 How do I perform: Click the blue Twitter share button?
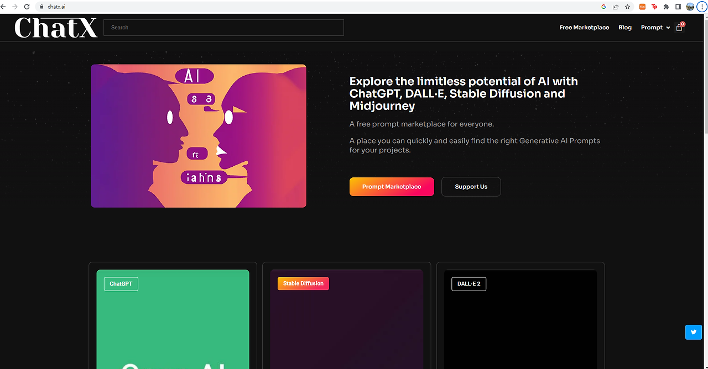pyautogui.click(x=694, y=332)
